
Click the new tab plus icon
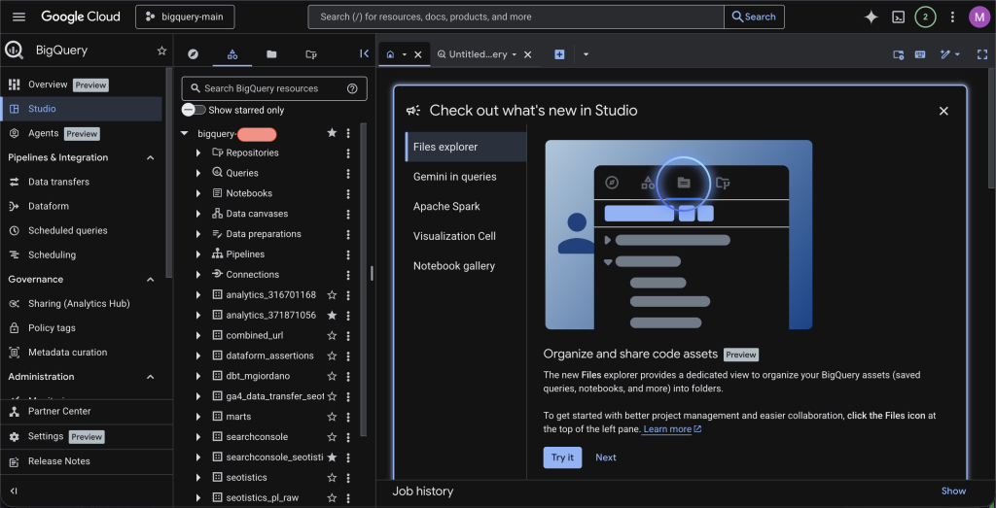559,54
